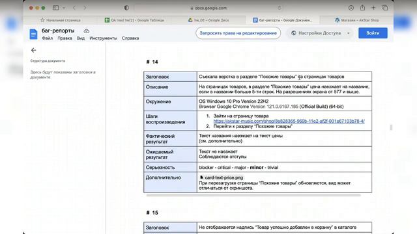Switch to the hw_08 Google Диск tab
This screenshot has width=417, height=234.
(x=208, y=20)
